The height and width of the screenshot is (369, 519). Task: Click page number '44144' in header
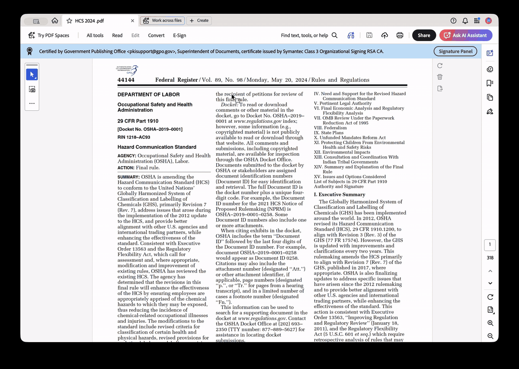126,80
